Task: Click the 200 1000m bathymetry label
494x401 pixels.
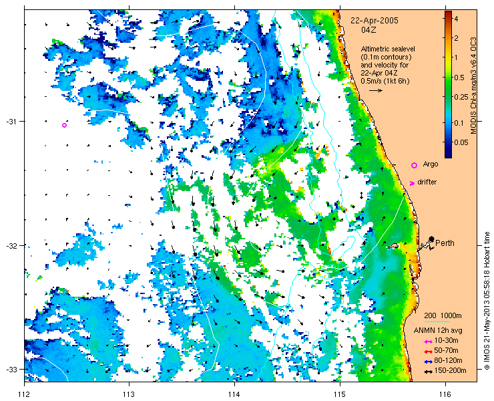Action: pos(443,316)
